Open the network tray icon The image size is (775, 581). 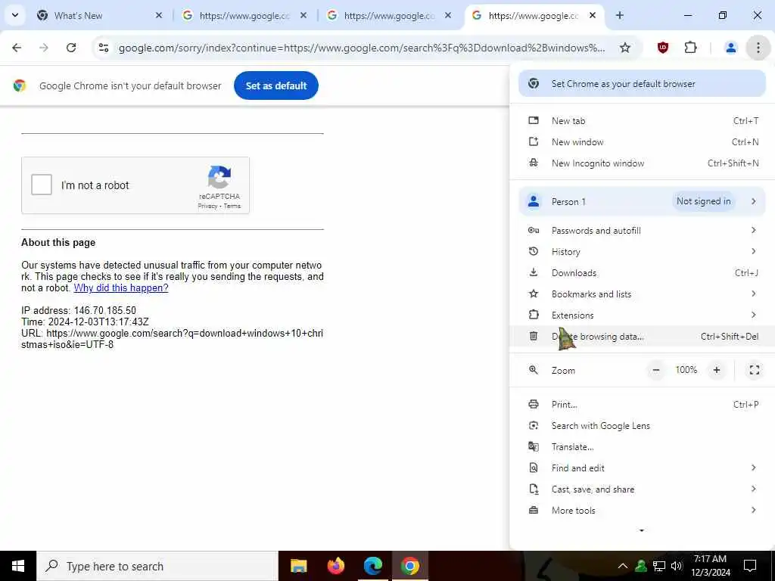659,566
